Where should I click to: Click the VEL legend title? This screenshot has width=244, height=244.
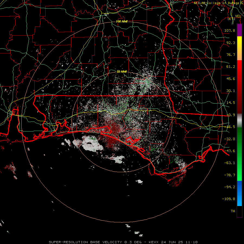(238, 16)
